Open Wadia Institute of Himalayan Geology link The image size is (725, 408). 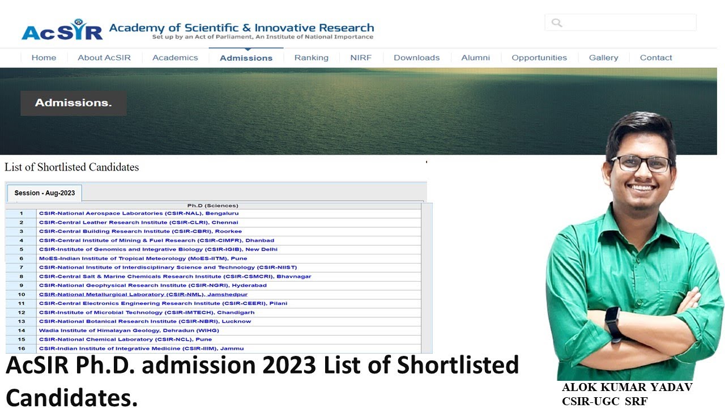[129, 330]
